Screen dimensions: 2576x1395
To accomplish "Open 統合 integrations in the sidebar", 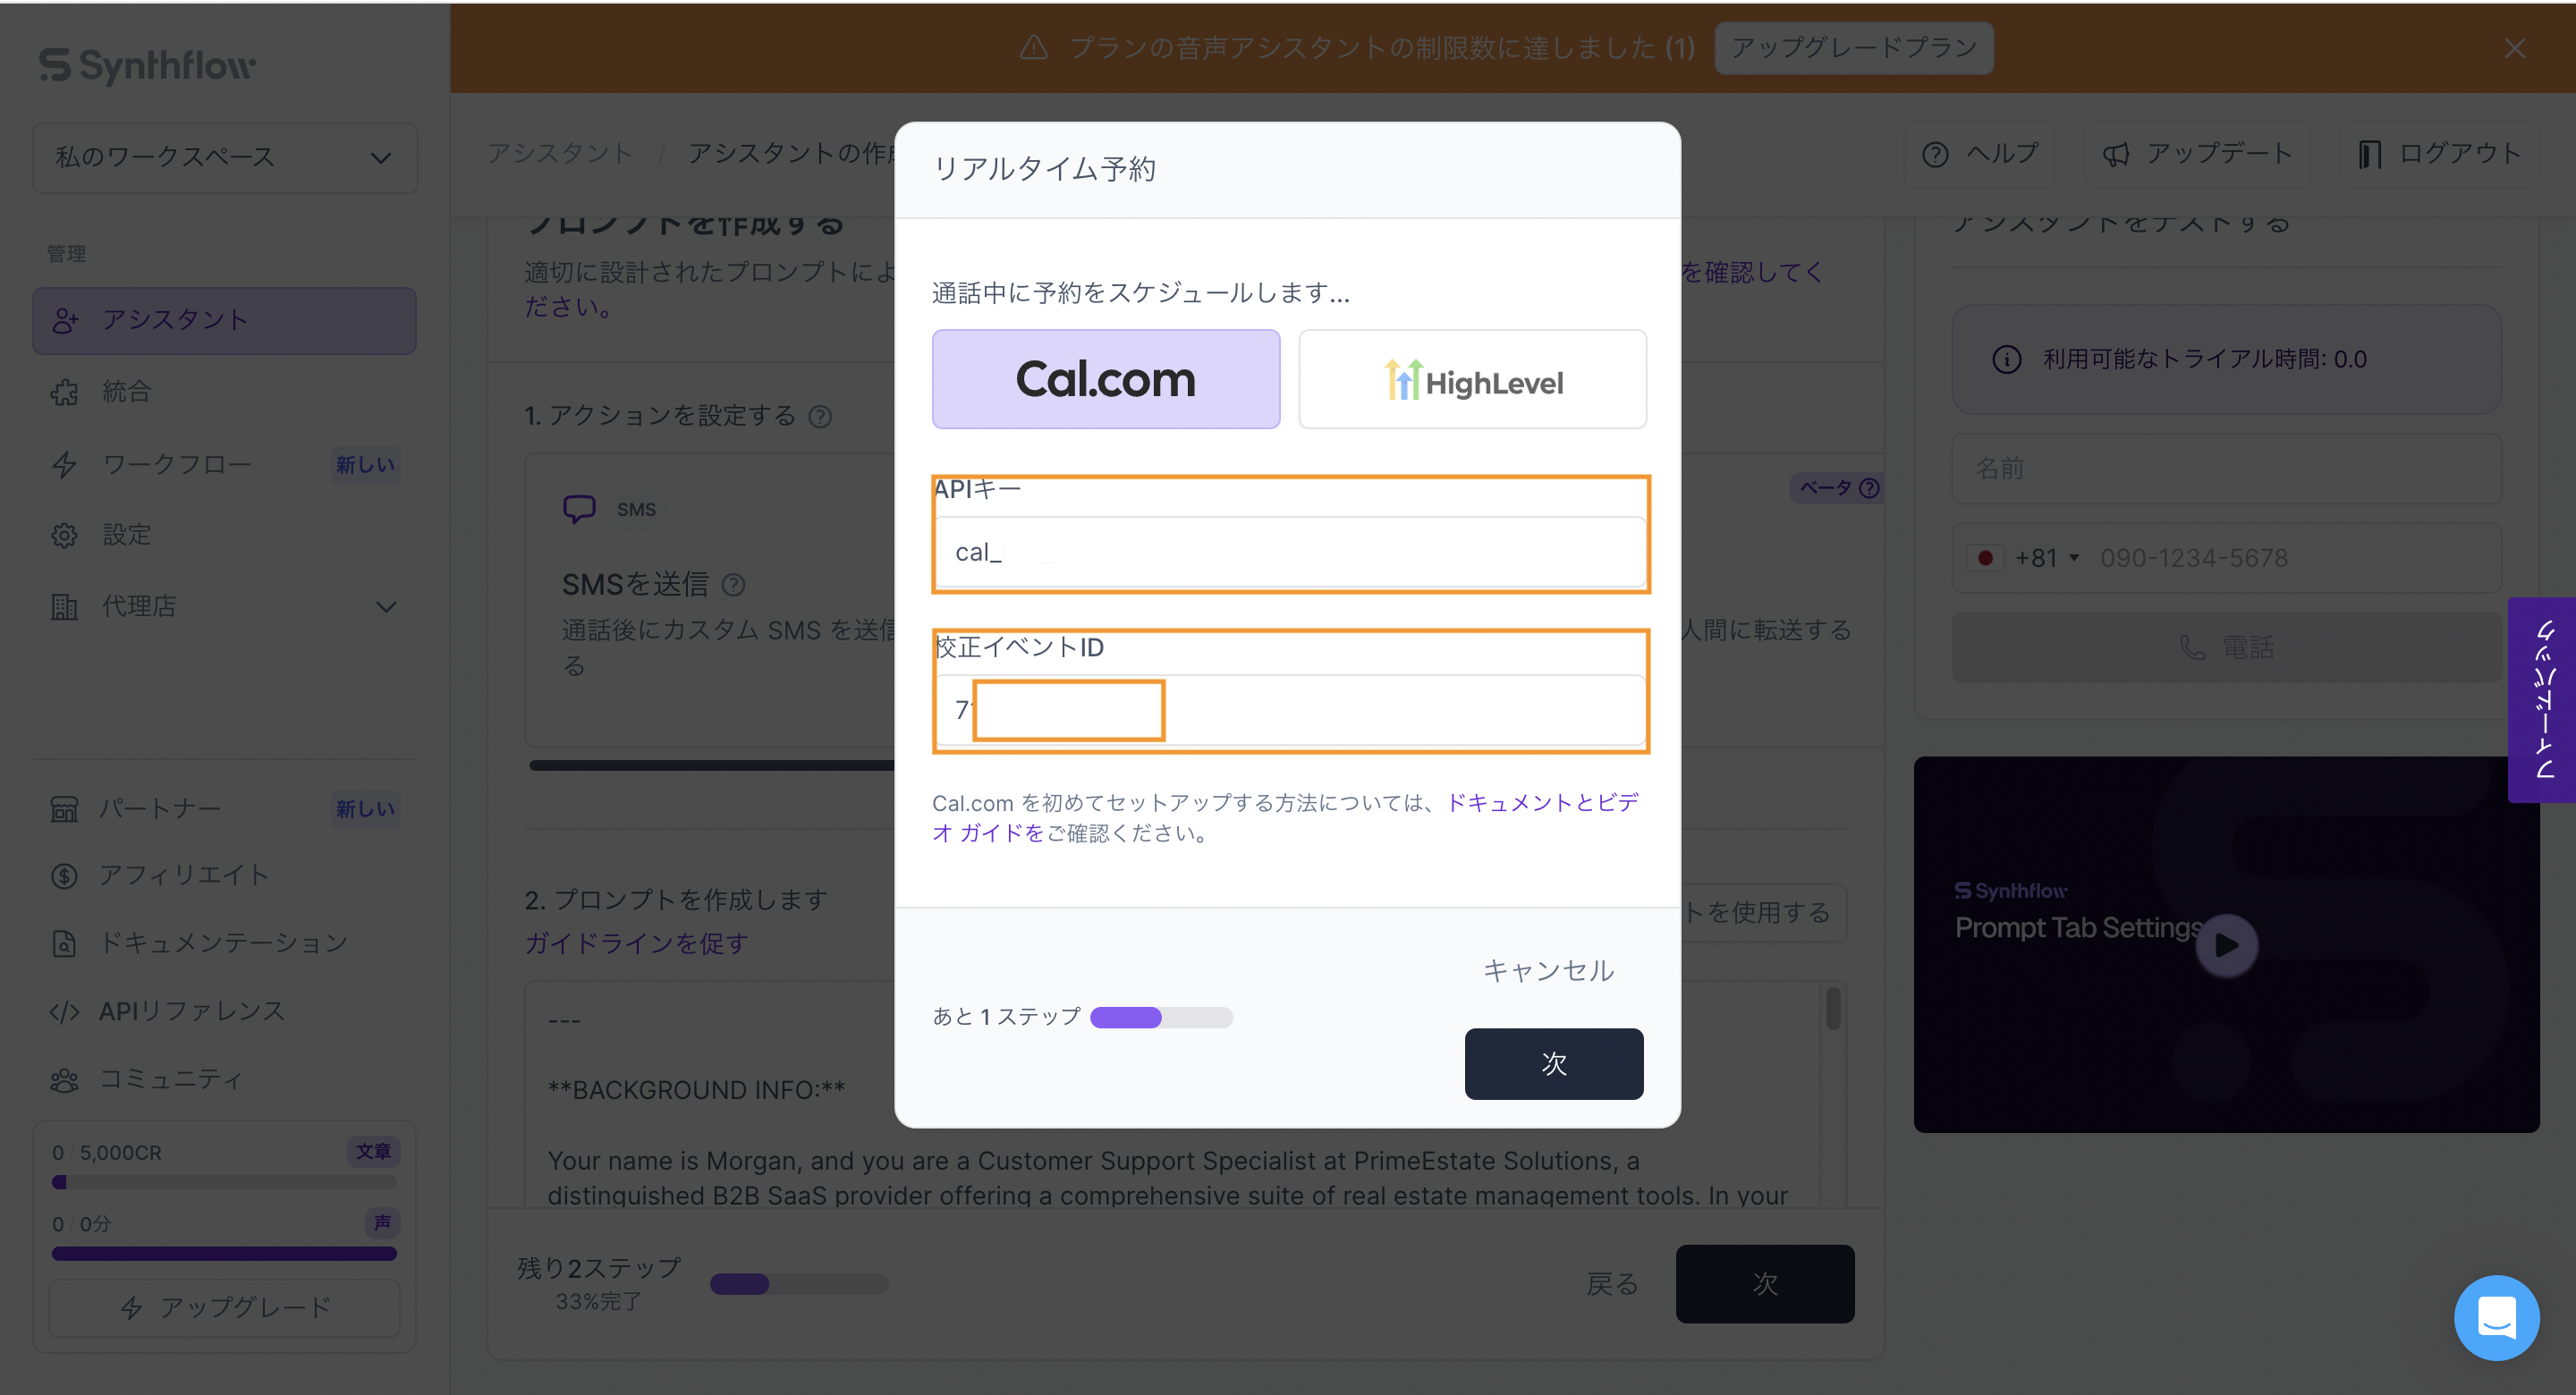I will (126, 392).
